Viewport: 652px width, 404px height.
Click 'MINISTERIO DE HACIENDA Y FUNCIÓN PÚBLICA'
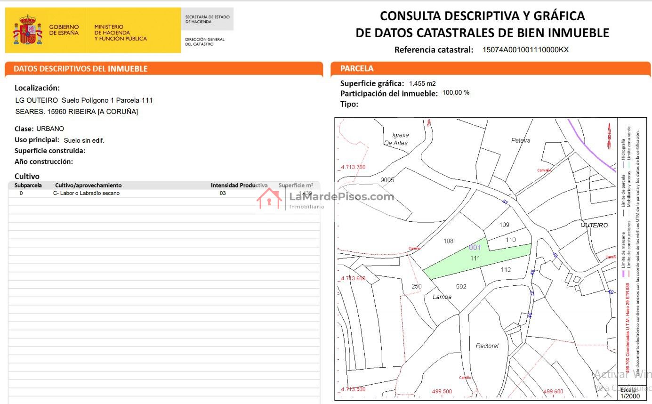point(121,33)
